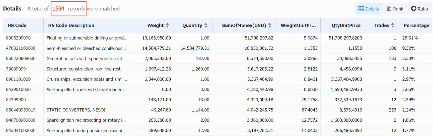The height and width of the screenshot is (136, 433).
Task: Click sum of money 51,708,297.82
Action: coord(259,38)
